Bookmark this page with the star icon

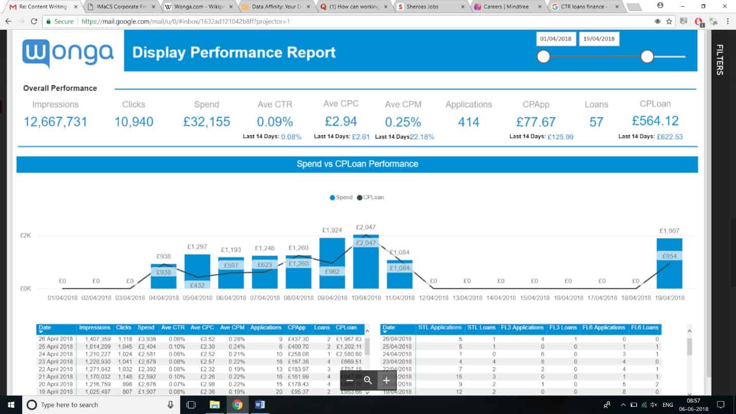[669, 22]
